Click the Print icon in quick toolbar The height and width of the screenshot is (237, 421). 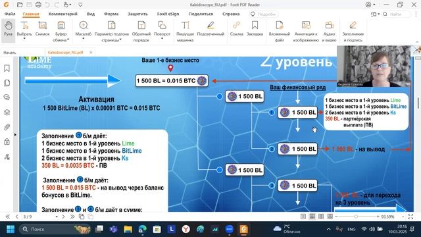[x=38, y=5]
